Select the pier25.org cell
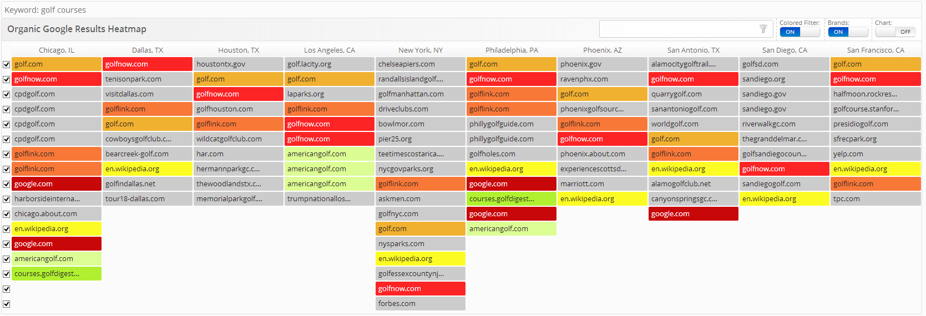 [421, 139]
